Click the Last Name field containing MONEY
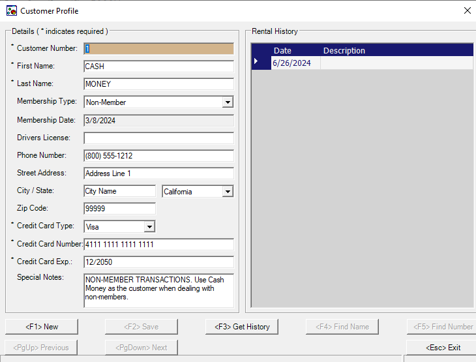The width and height of the screenshot is (476, 362). pyautogui.click(x=158, y=84)
